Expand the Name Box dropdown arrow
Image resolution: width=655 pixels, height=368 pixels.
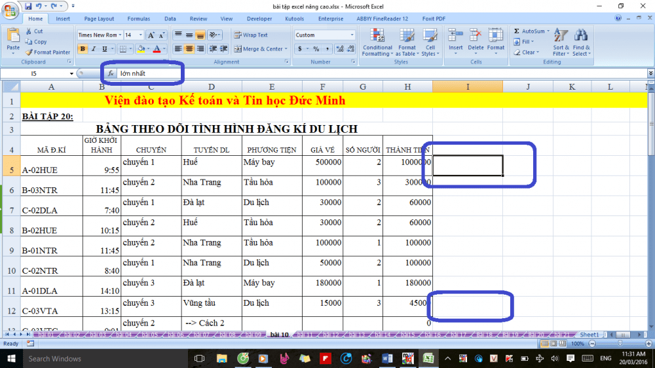coord(71,73)
